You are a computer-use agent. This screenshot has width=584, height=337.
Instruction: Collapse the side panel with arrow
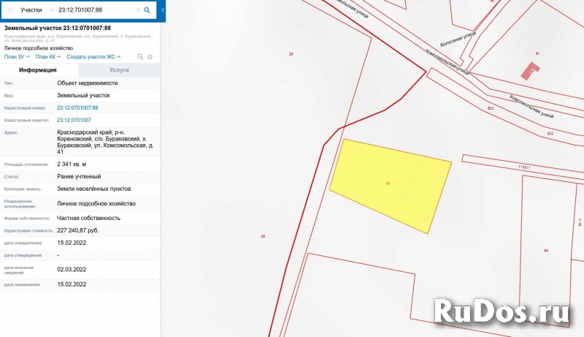(162, 10)
